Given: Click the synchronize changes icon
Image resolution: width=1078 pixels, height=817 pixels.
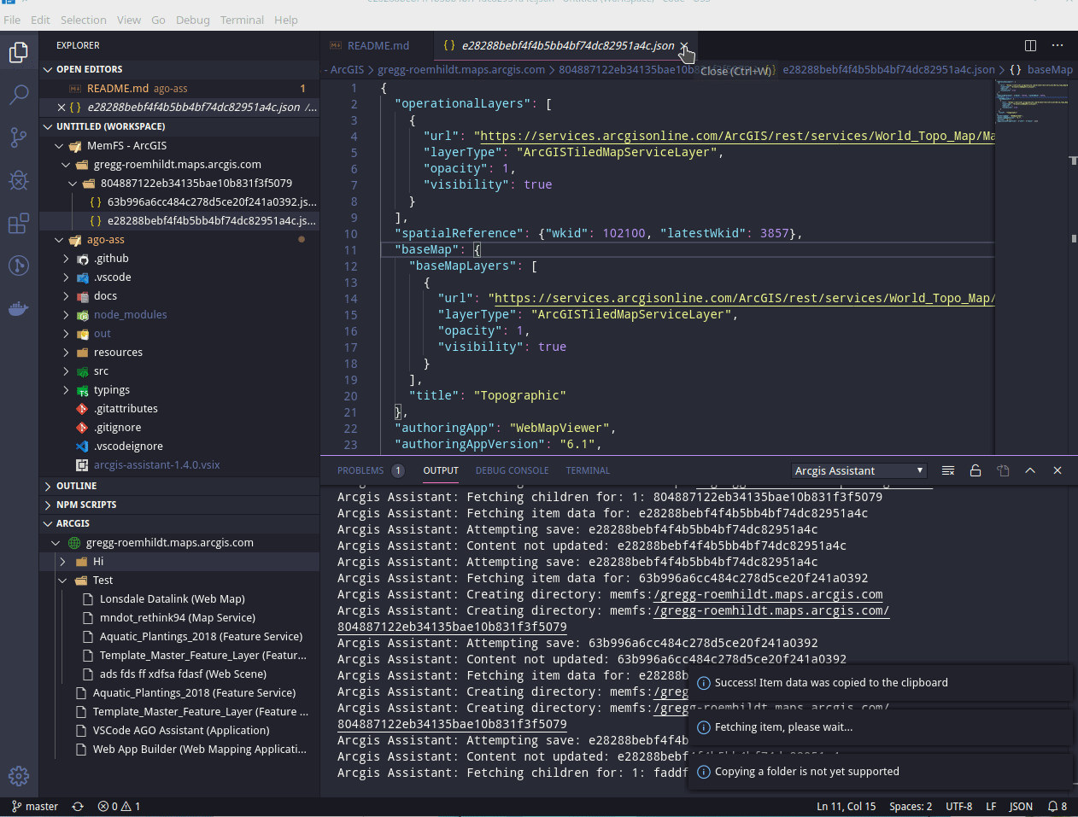Looking at the screenshot, I should click(78, 806).
